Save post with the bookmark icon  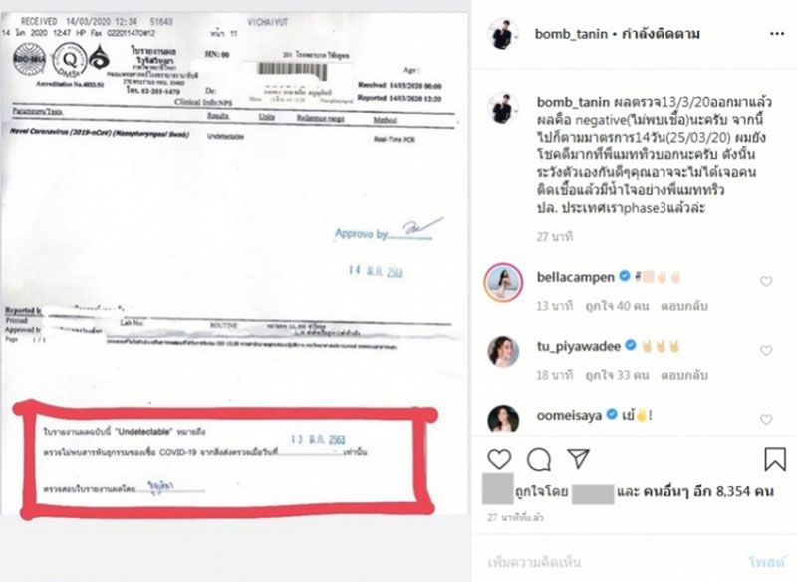click(x=775, y=459)
